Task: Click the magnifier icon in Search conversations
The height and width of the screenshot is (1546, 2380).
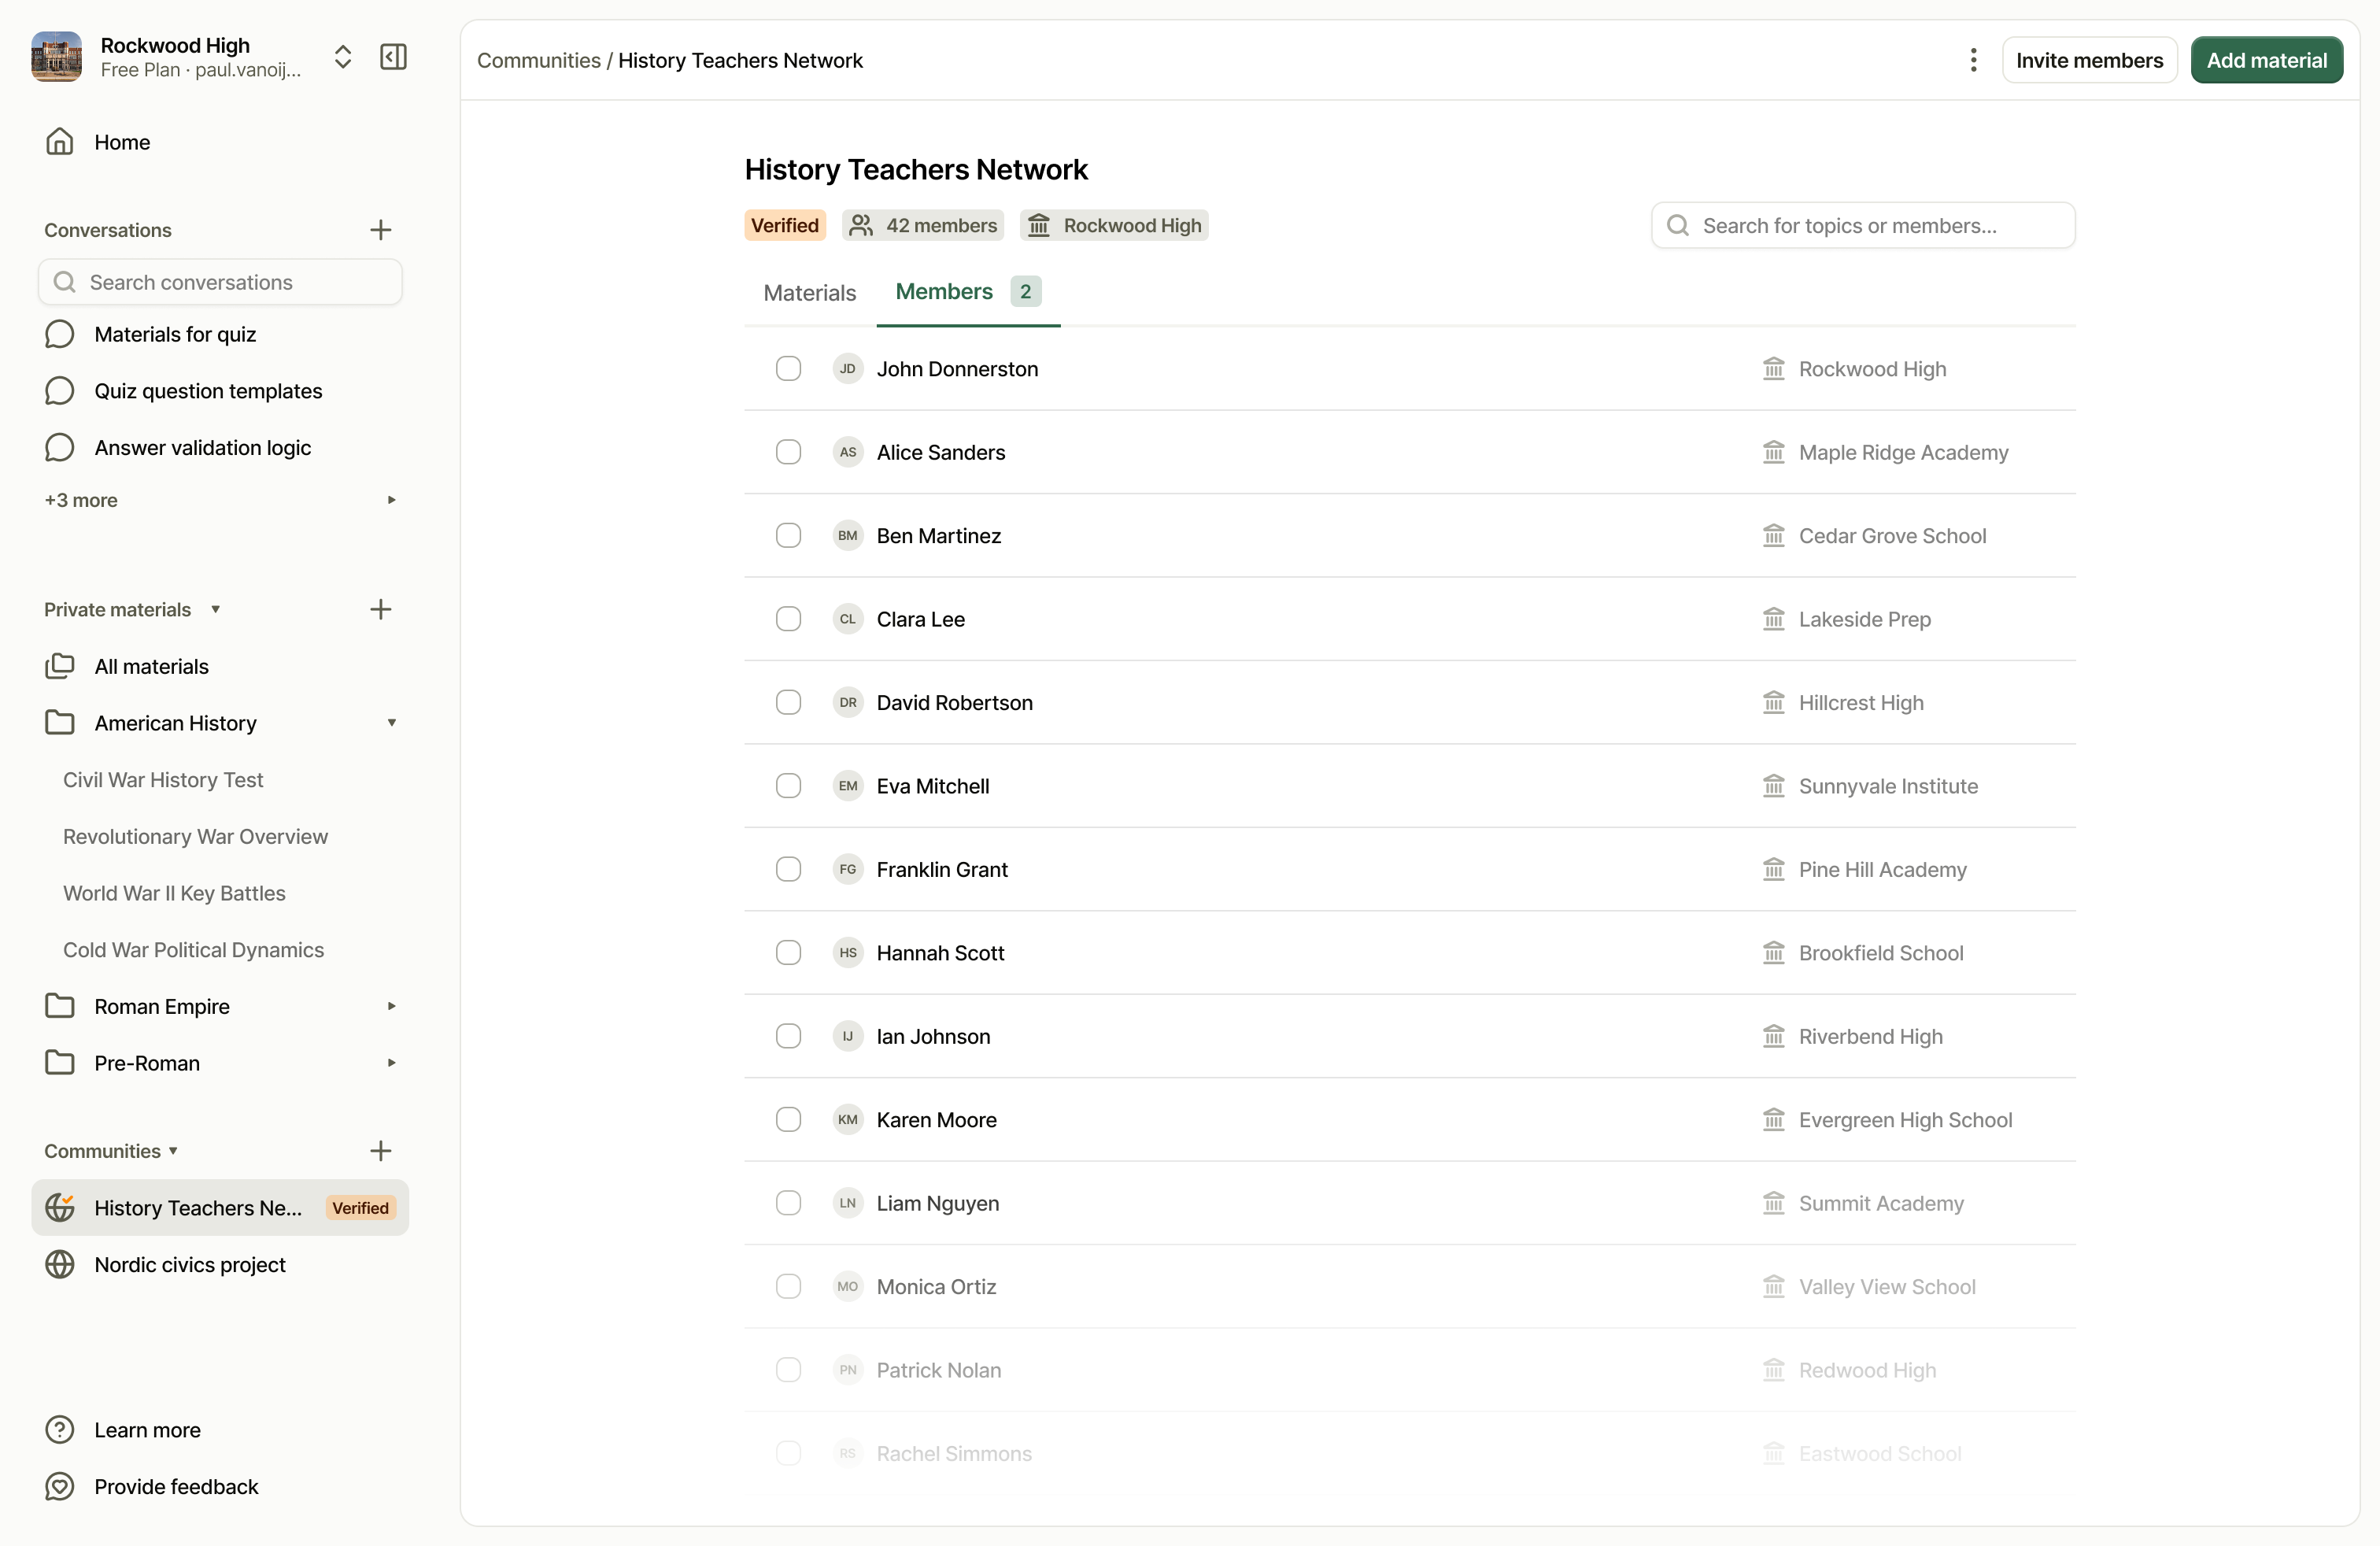Action: tap(65, 282)
